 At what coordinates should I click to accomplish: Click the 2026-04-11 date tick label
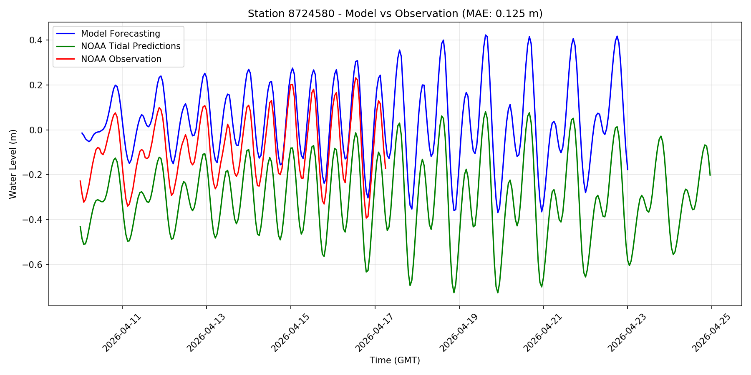[x=122, y=333]
